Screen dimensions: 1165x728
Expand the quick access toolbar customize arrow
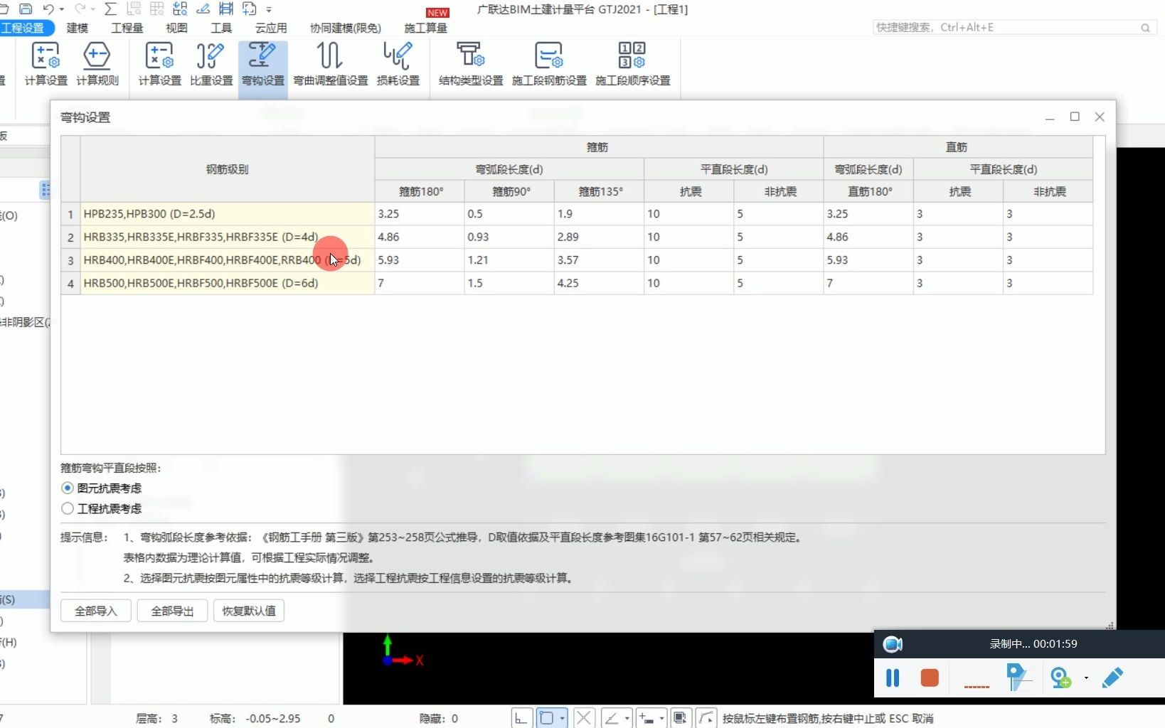tap(269, 10)
